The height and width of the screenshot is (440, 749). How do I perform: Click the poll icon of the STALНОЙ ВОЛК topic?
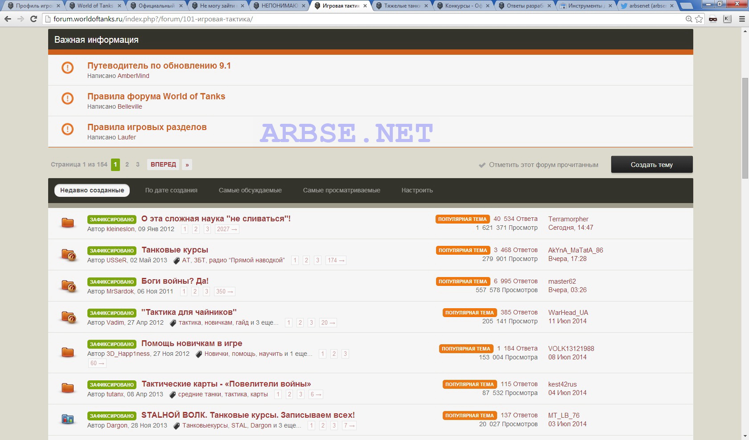click(68, 419)
